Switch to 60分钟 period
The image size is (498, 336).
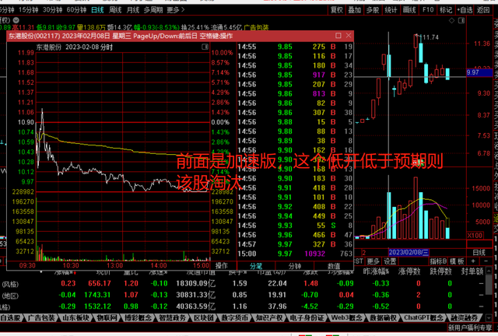(x=76, y=10)
